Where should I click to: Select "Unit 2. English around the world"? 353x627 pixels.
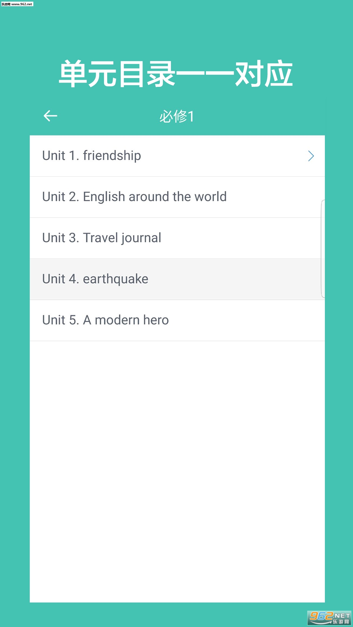pos(134,197)
